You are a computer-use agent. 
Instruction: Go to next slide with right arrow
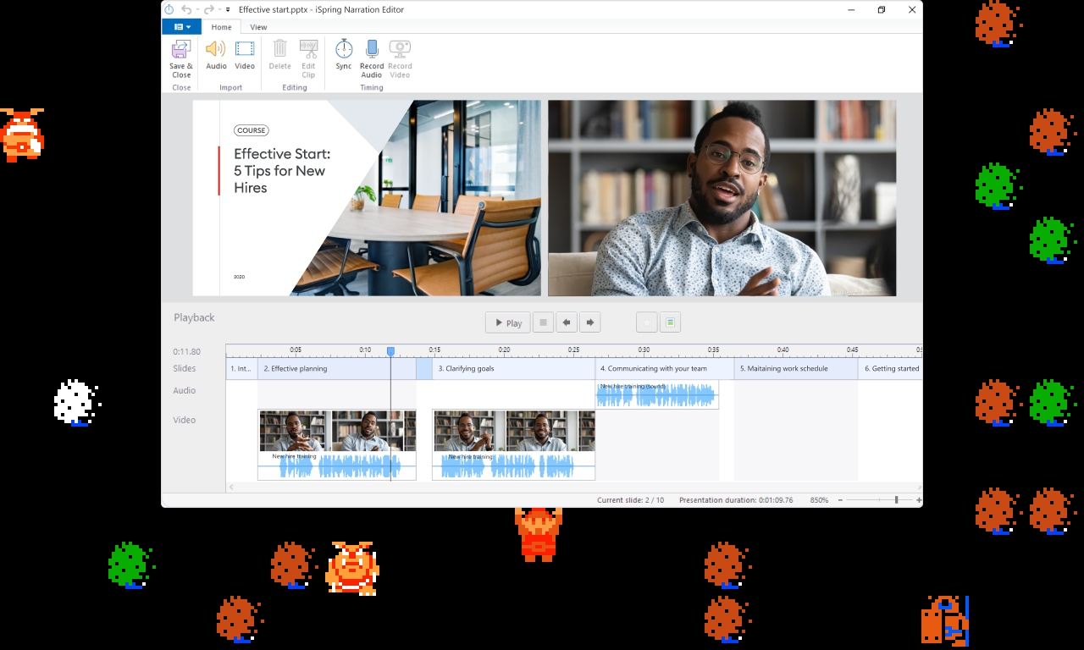tap(590, 322)
